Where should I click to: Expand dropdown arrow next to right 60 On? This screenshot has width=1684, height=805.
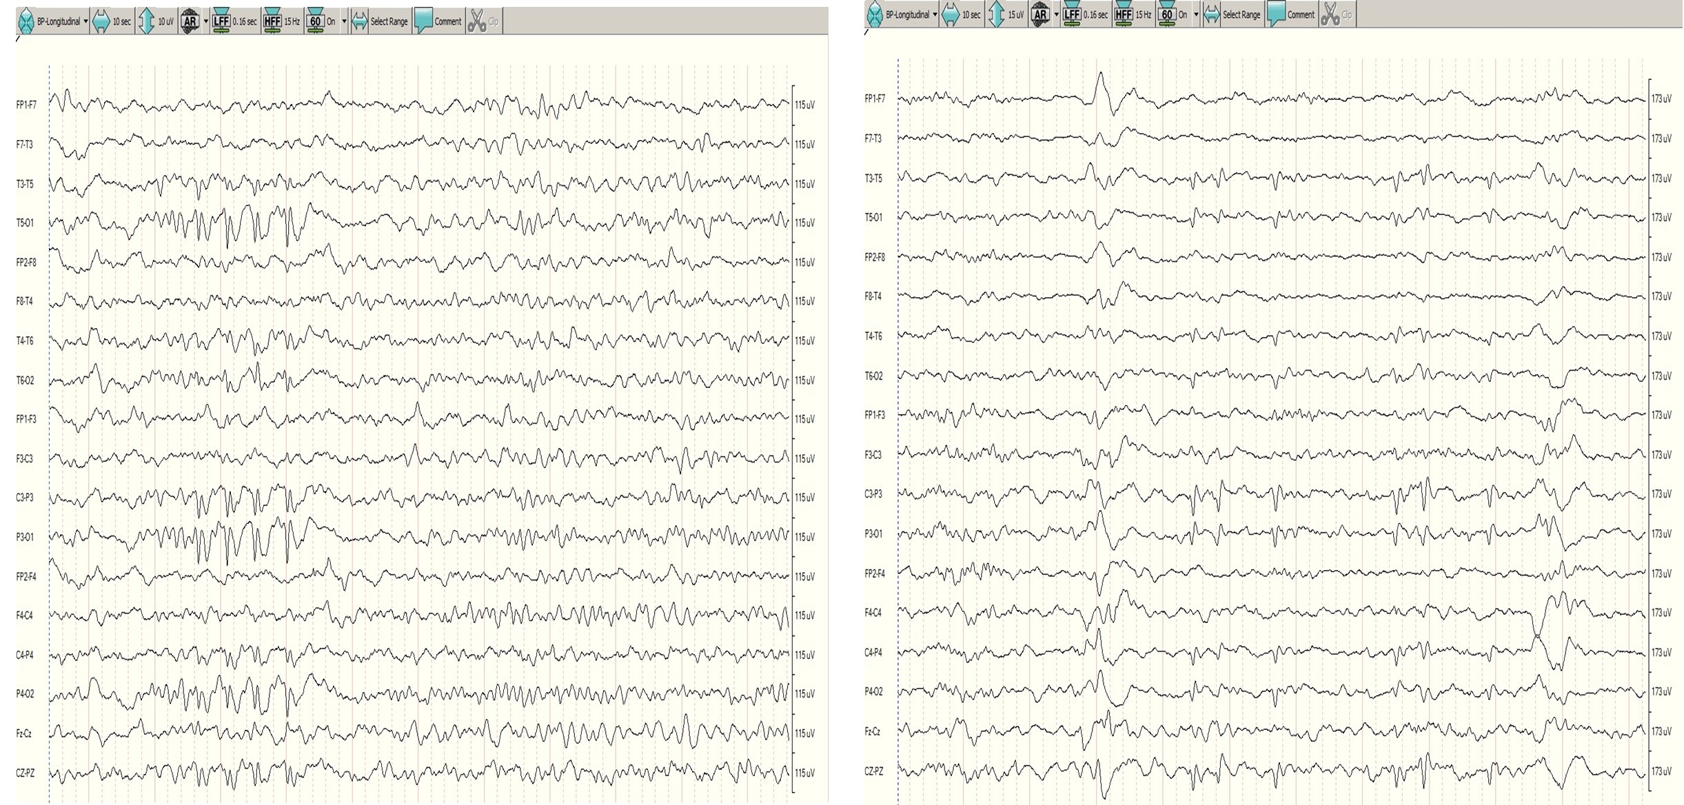1196,14
